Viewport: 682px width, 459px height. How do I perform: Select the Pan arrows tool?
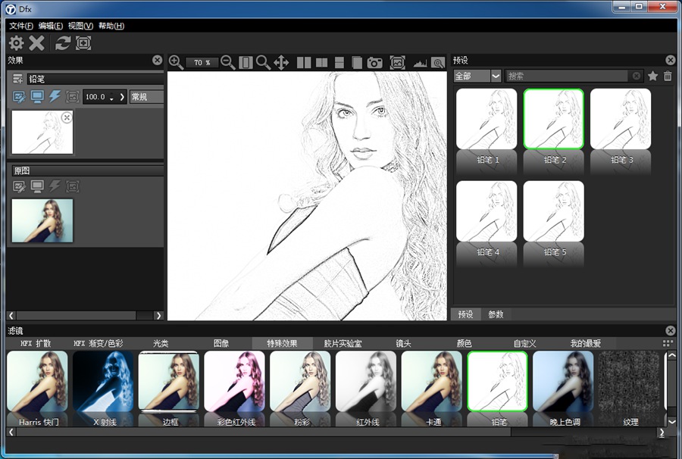coord(282,63)
